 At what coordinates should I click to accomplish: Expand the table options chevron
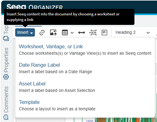72,33
